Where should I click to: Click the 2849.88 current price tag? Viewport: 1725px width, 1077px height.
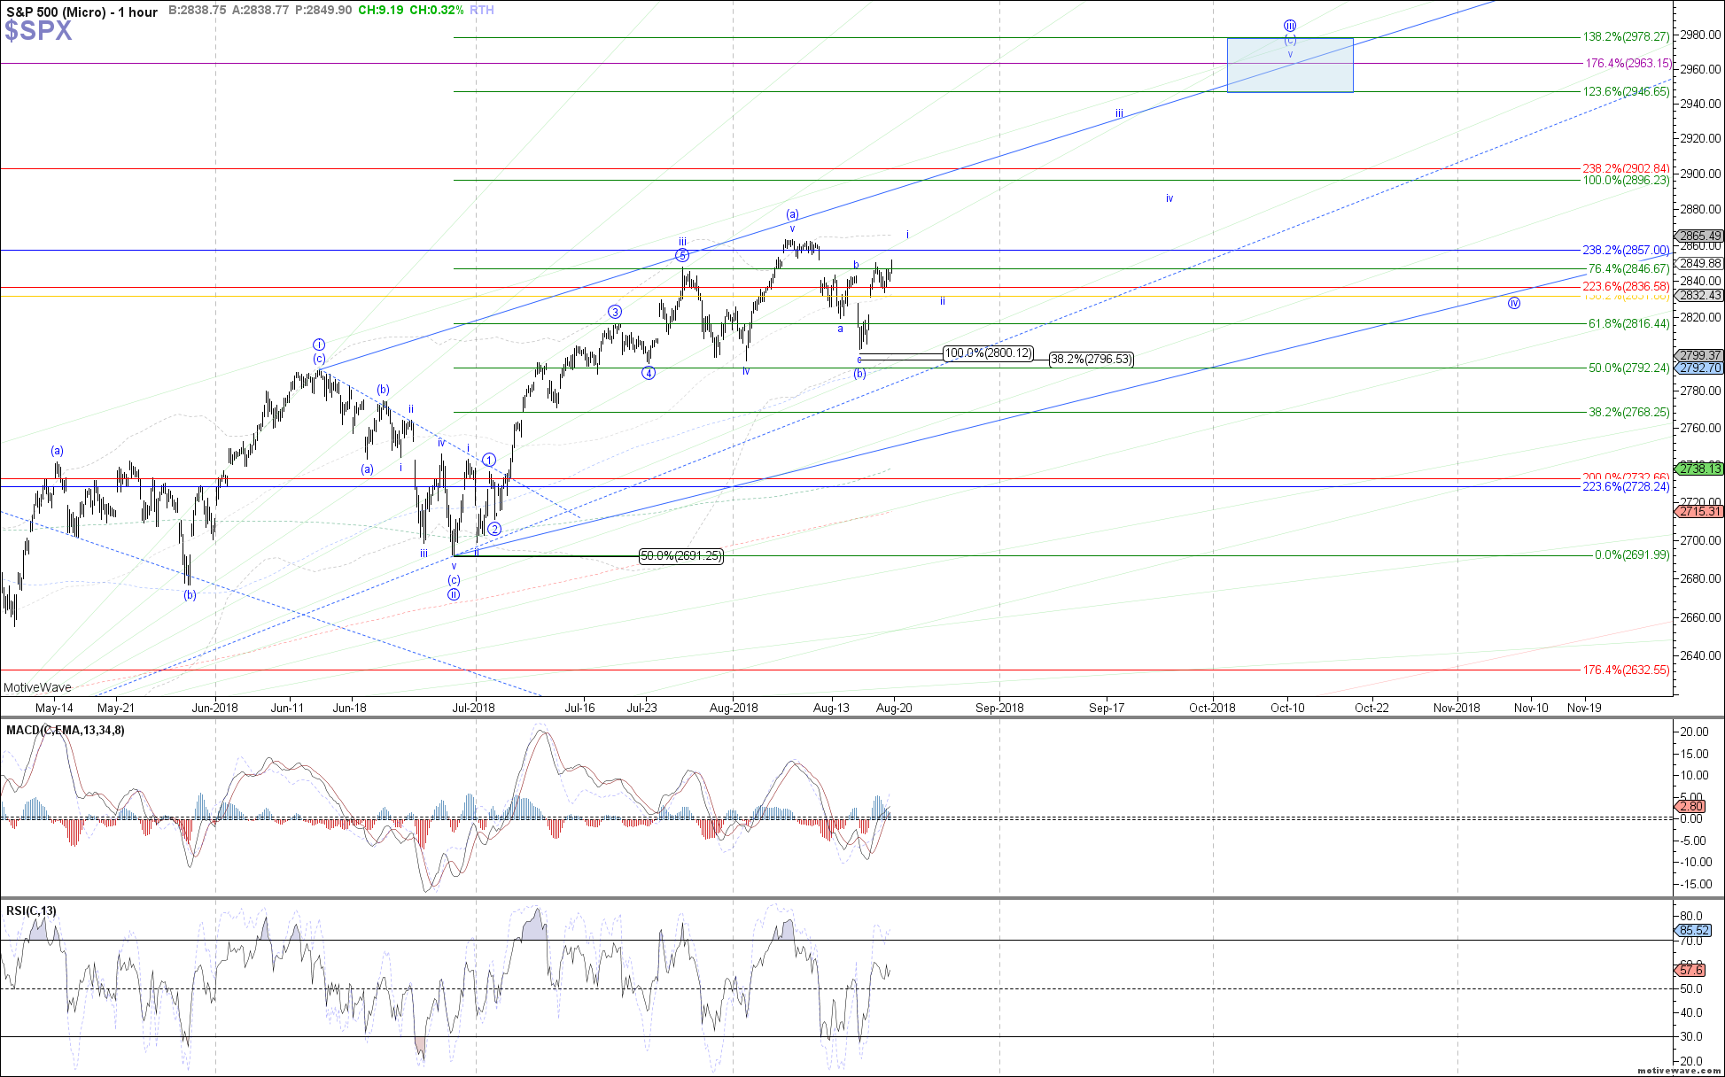pyautogui.click(x=1698, y=264)
